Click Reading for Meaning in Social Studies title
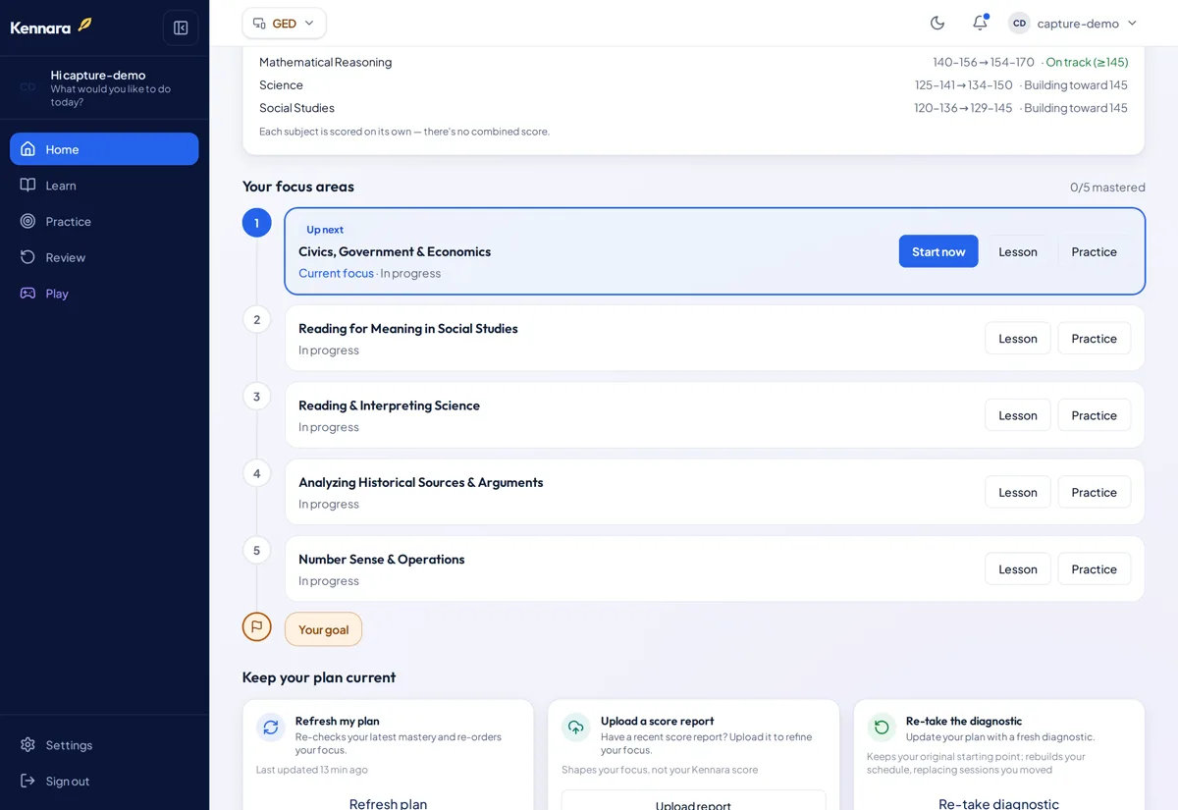 pos(407,328)
